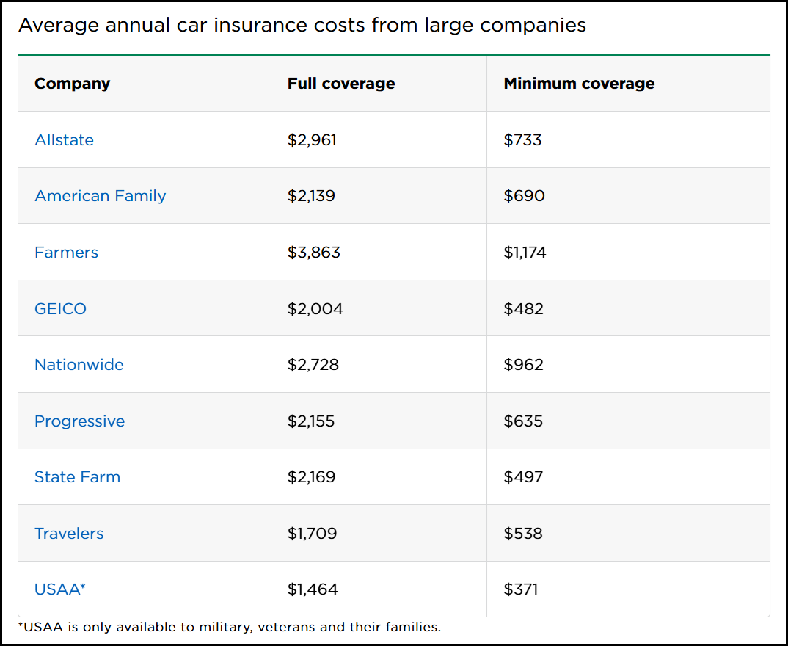This screenshot has height=646, width=788.
Task: Click the table title about average annual costs
Action: pyautogui.click(x=302, y=25)
